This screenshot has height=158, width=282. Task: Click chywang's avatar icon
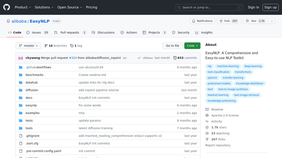(21, 58)
